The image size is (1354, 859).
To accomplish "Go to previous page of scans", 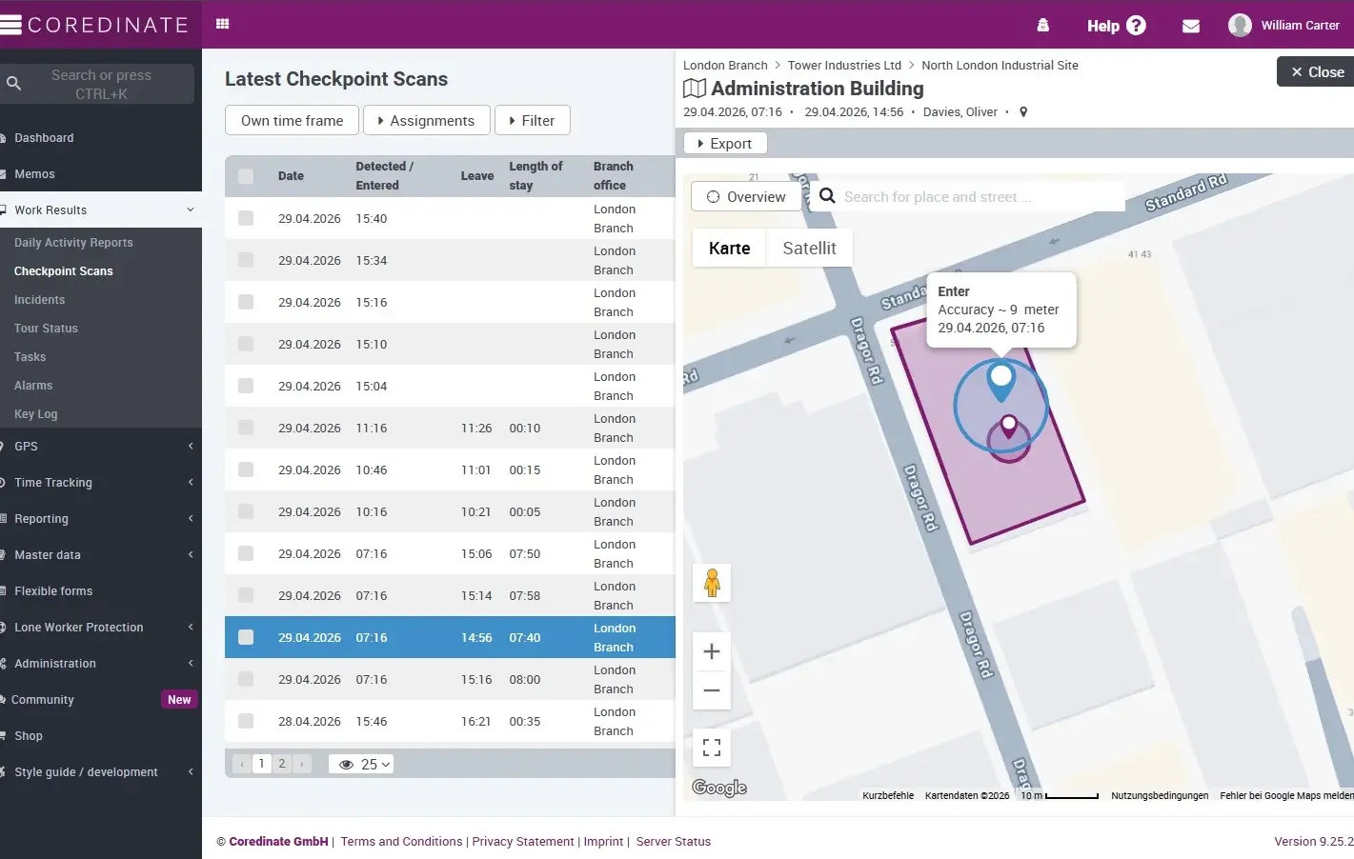I will point(242,764).
